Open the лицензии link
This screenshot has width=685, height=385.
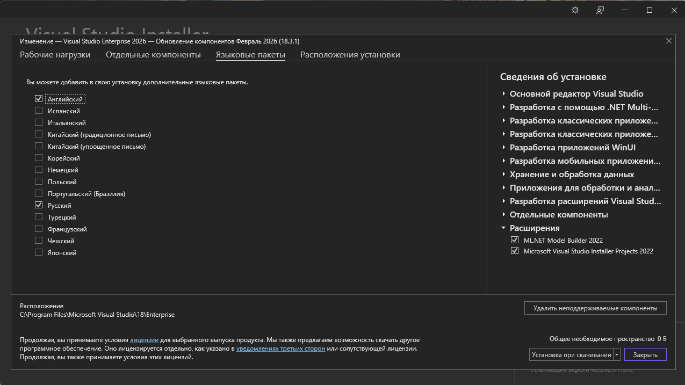click(144, 340)
